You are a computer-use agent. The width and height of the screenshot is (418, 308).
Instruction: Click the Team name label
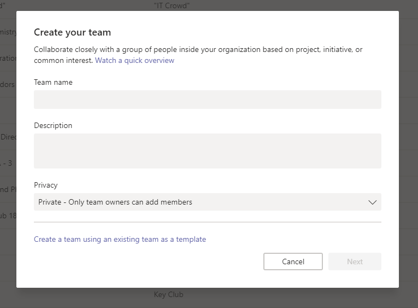coord(53,82)
